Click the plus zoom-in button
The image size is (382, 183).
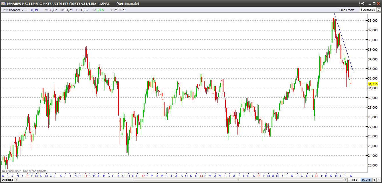374,180
